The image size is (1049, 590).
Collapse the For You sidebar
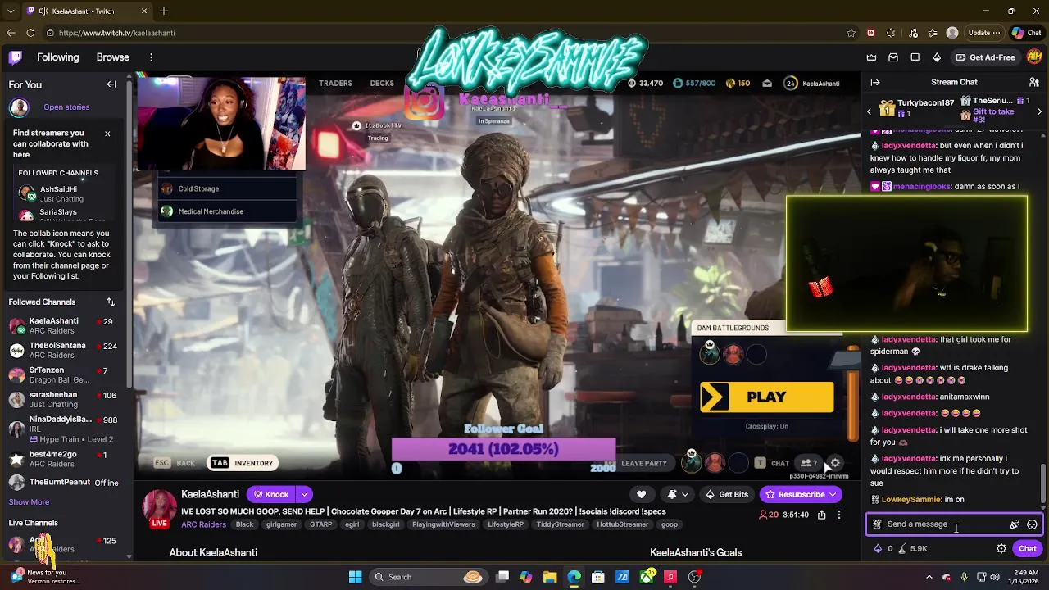coord(111,84)
